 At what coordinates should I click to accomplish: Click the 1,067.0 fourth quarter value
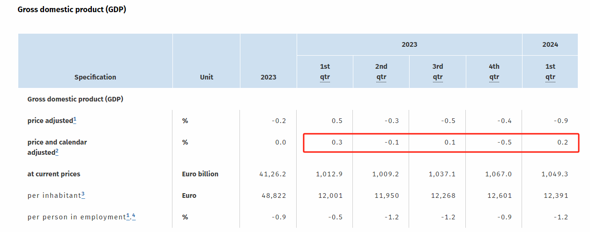point(498,174)
